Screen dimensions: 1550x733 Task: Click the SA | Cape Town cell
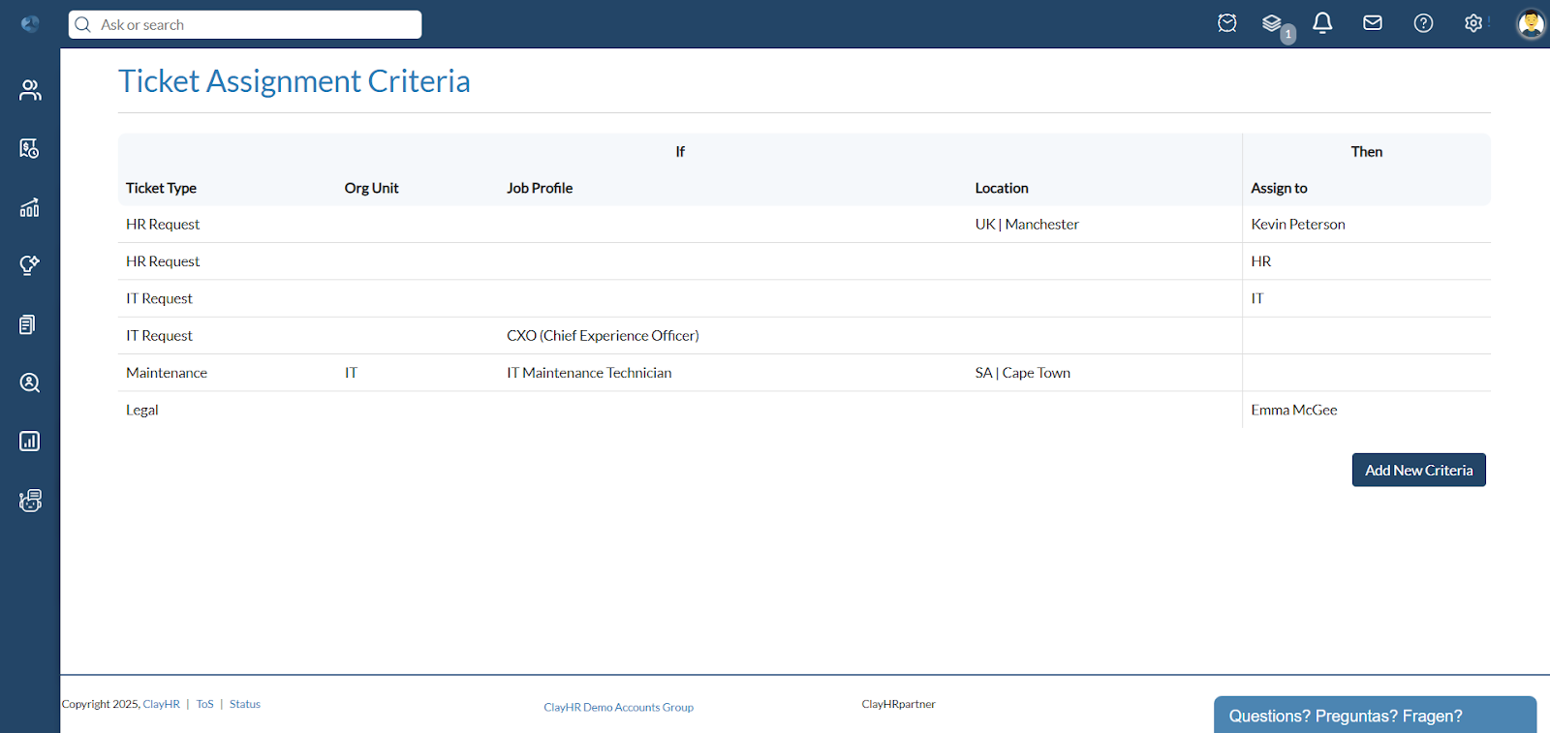1023,373
